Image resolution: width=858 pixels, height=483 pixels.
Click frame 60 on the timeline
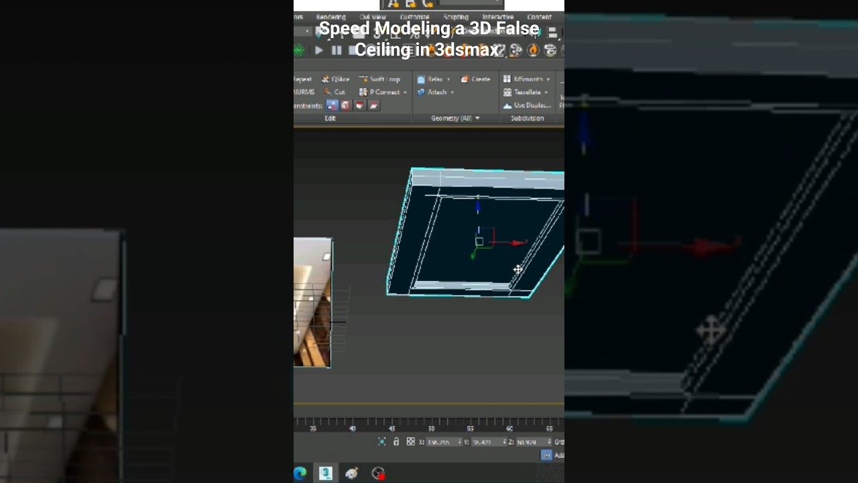509,428
